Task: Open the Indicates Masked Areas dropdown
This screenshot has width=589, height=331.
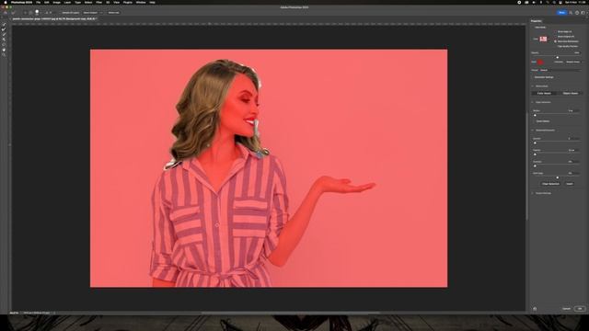Action: tap(572, 62)
